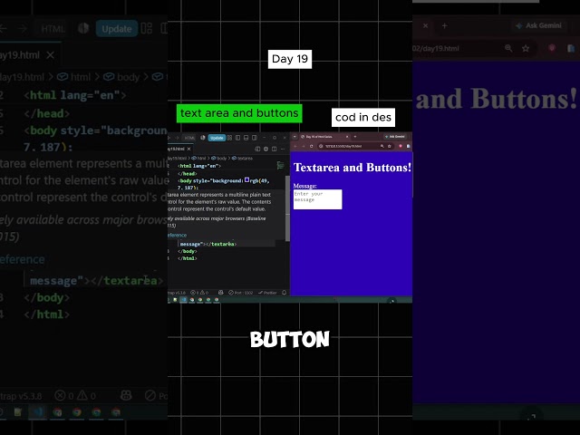This screenshot has width=580, height=435.
Task: Click the zoom magnifier icon in the inset address bar
Action: click(382, 146)
